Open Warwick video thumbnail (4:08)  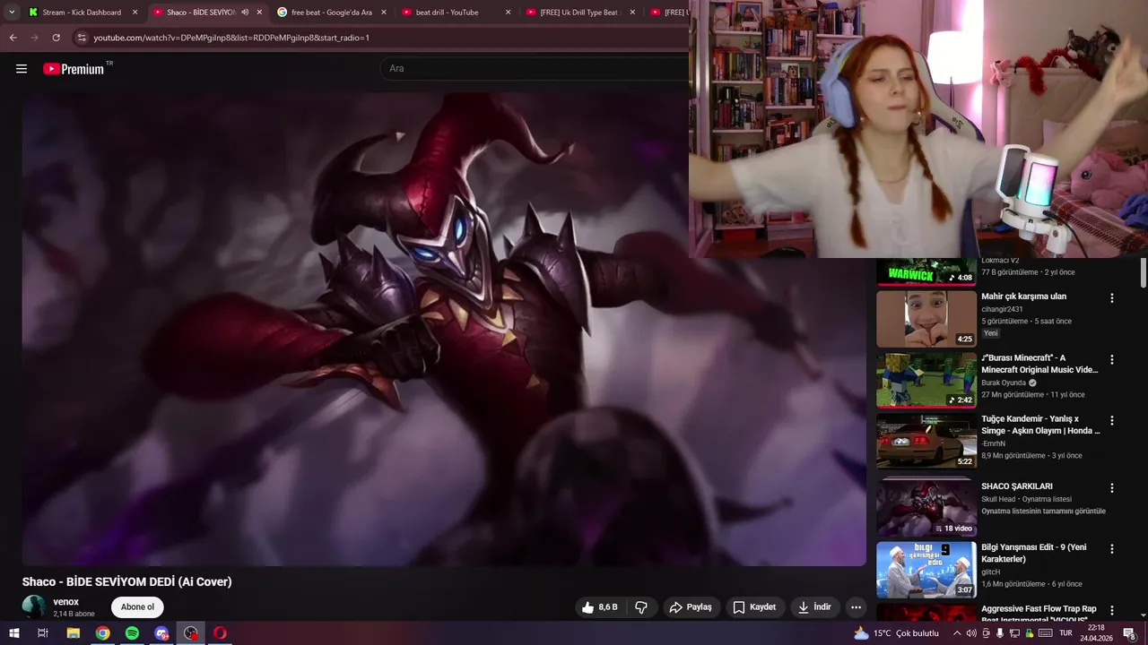coord(926,271)
